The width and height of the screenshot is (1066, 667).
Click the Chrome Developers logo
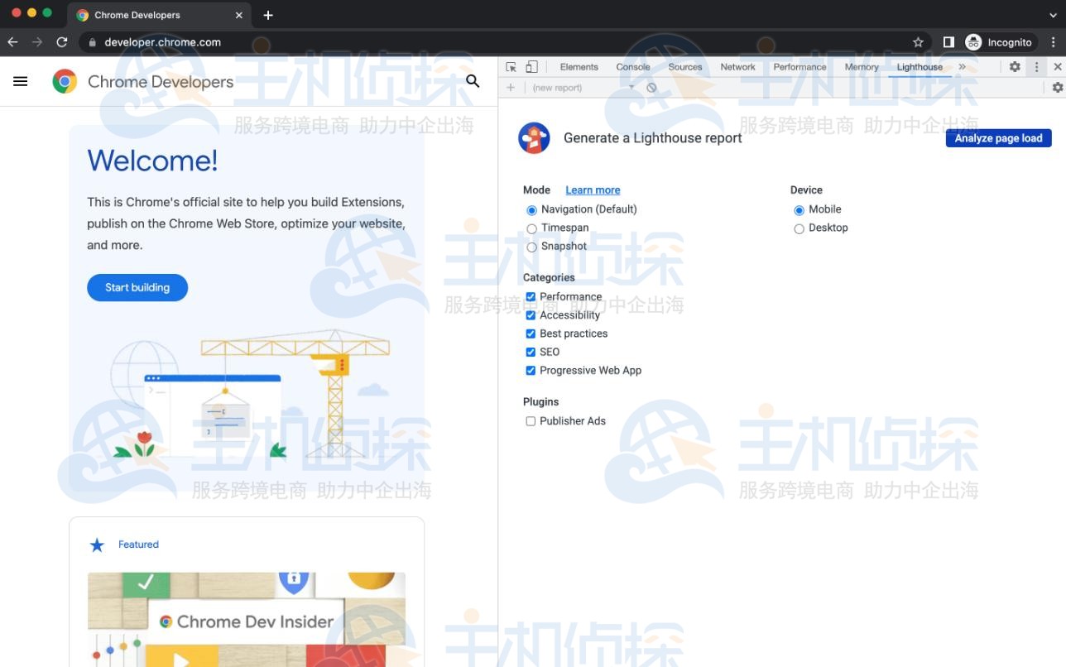coord(142,81)
